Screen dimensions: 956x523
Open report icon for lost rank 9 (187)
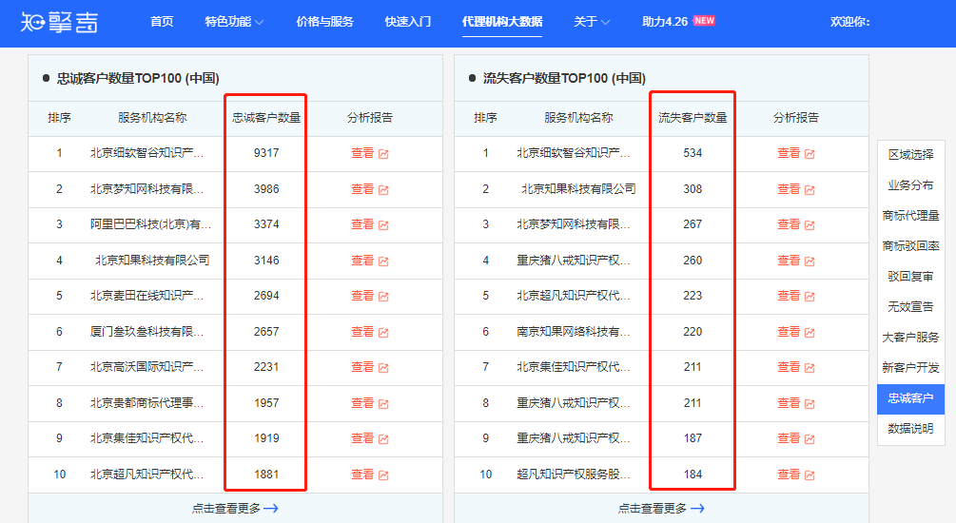(810, 439)
